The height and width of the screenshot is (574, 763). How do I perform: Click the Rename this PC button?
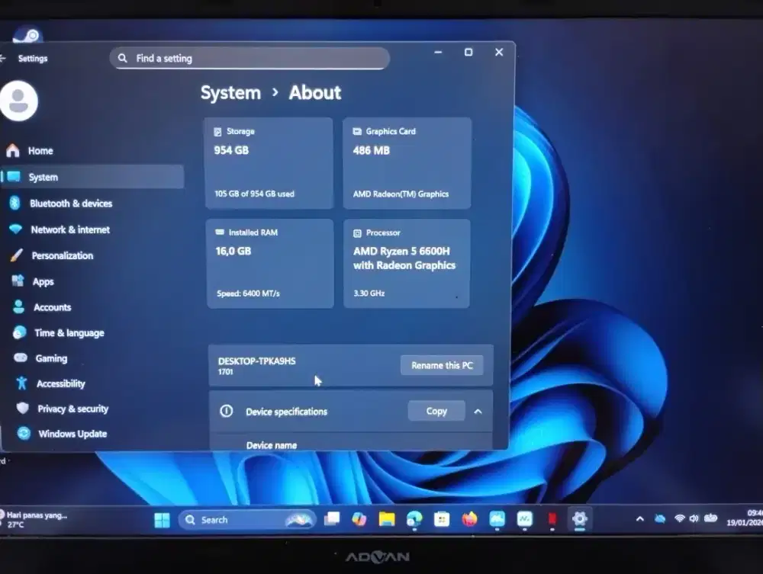pos(442,366)
